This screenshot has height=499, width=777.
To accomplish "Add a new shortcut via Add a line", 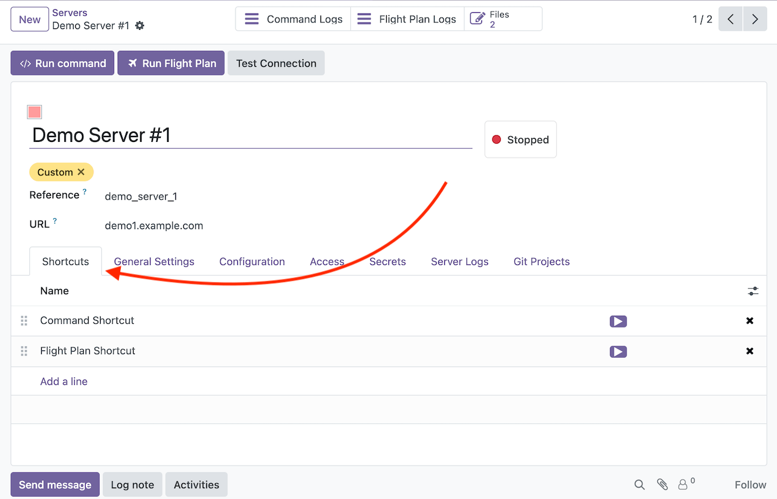I will pyautogui.click(x=64, y=381).
